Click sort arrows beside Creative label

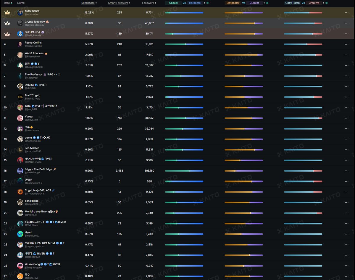pos(324,3)
